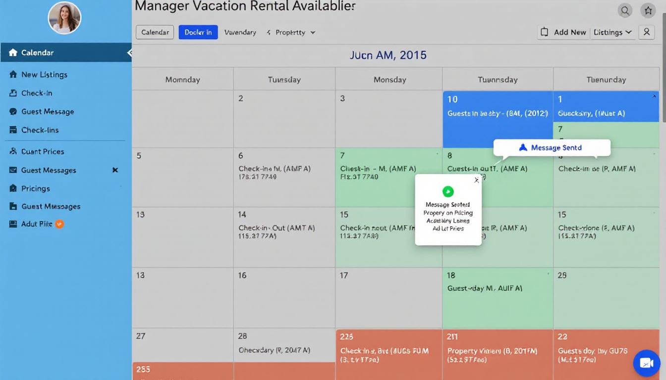The image size is (666, 380).
Task: Switch to the Calendar tab
Action: click(x=155, y=32)
